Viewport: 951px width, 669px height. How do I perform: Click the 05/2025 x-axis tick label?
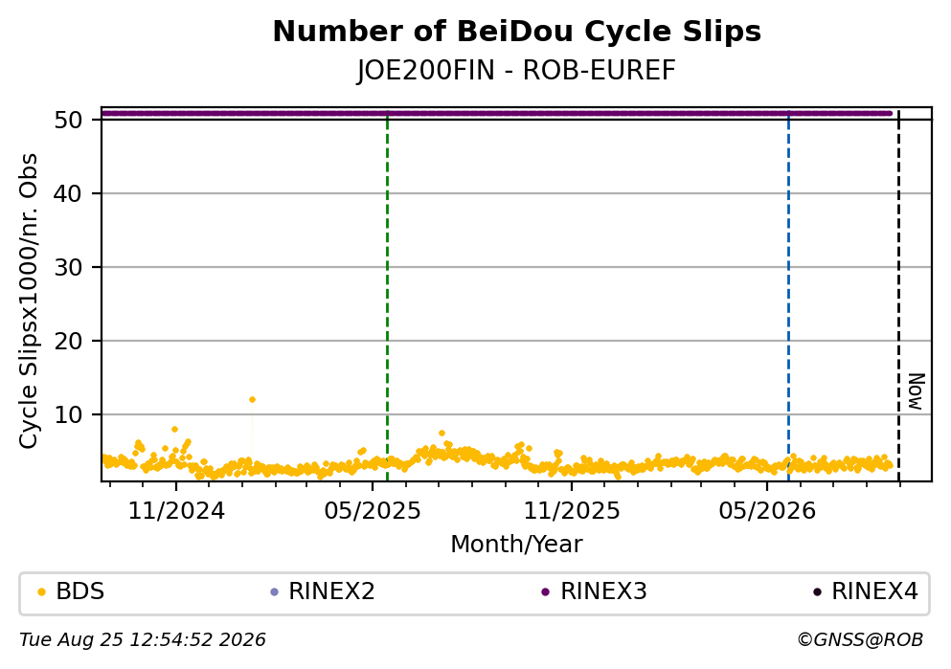point(372,511)
